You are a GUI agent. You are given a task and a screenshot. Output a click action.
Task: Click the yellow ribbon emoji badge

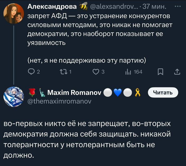coord(138,92)
